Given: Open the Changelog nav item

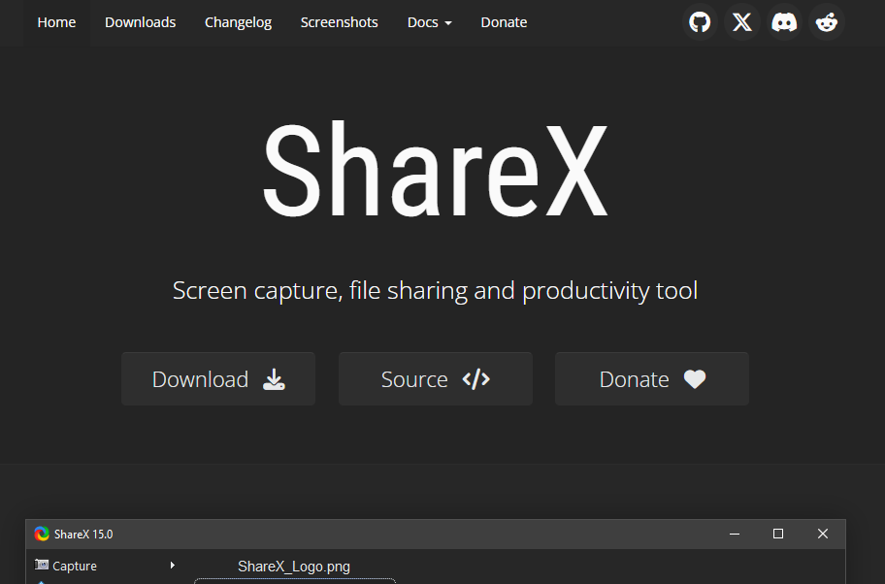Looking at the screenshot, I should 238,22.
